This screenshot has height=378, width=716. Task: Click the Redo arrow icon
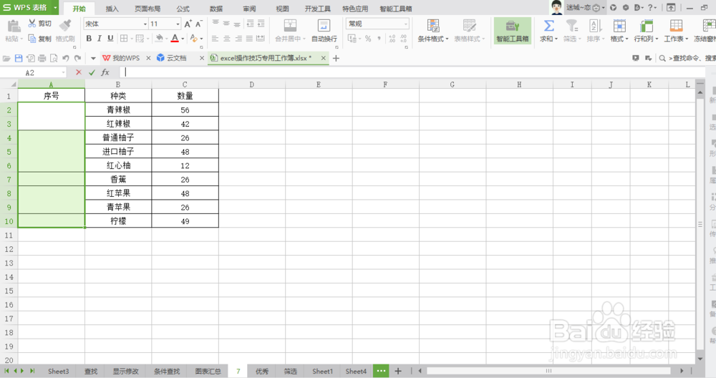tap(77, 58)
